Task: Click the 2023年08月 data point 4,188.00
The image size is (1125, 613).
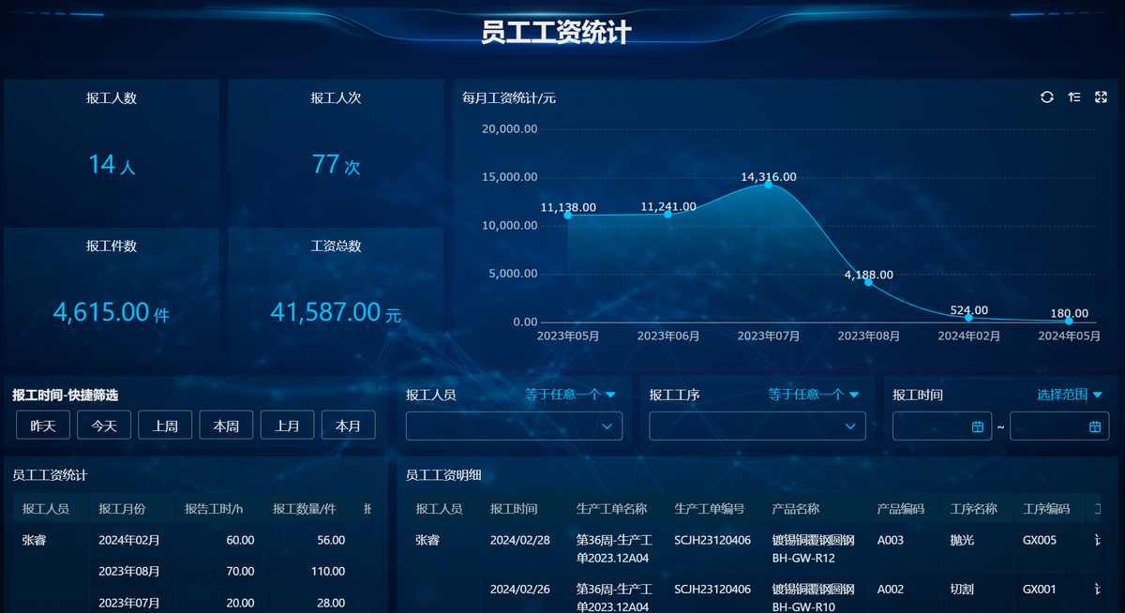Action: (x=868, y=281)
